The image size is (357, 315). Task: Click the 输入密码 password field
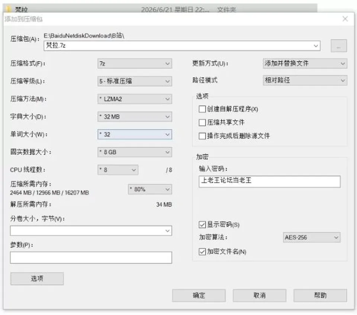pyautogui.click(x=270, y=181)
